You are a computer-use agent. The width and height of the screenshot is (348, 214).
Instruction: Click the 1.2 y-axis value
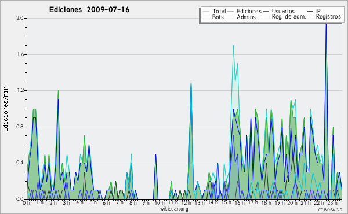coord(20,90)
